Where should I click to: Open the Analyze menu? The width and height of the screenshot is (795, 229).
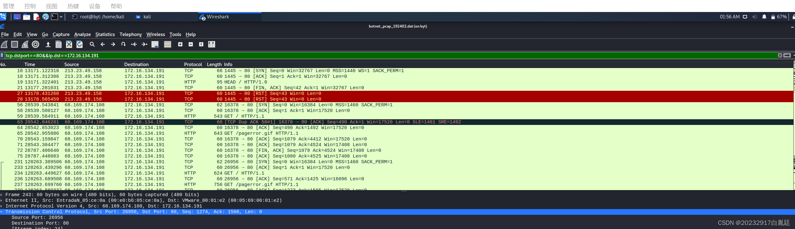point(82,34)
